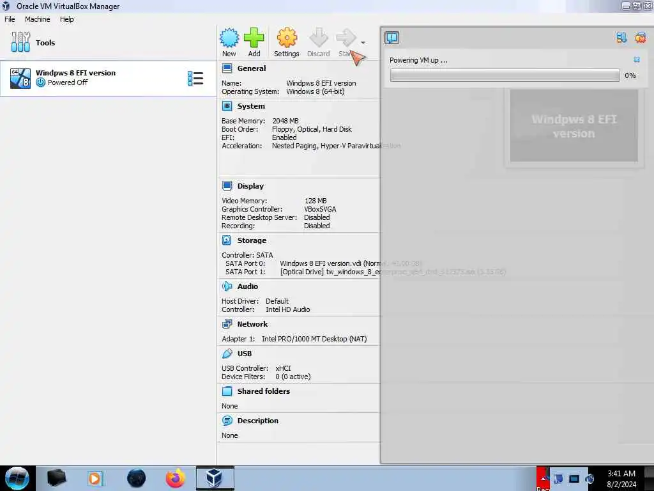654x491 pixels.
Task: Open the Start button dropdown arrow
Action: (363, 43)
